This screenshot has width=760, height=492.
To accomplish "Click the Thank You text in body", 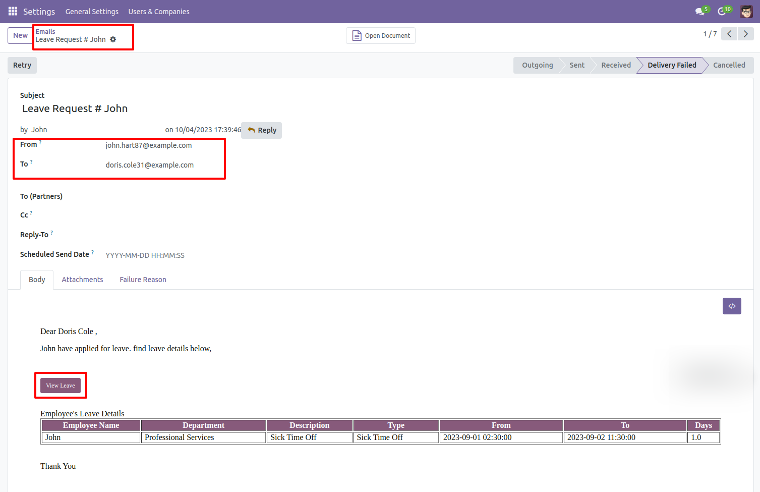I will click(58, 466).
